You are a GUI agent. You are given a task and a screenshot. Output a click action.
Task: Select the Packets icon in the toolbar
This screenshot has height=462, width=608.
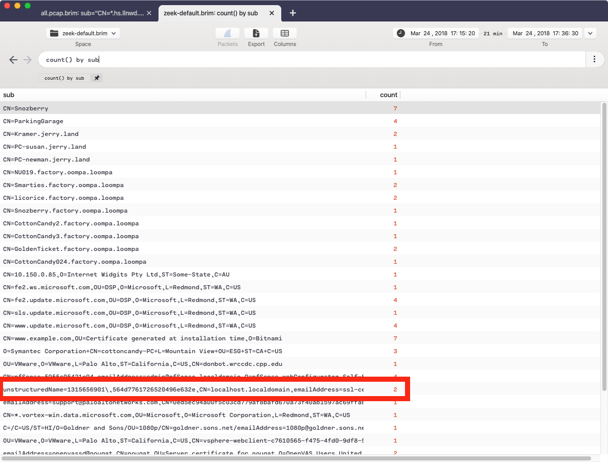tap(227, 33)
